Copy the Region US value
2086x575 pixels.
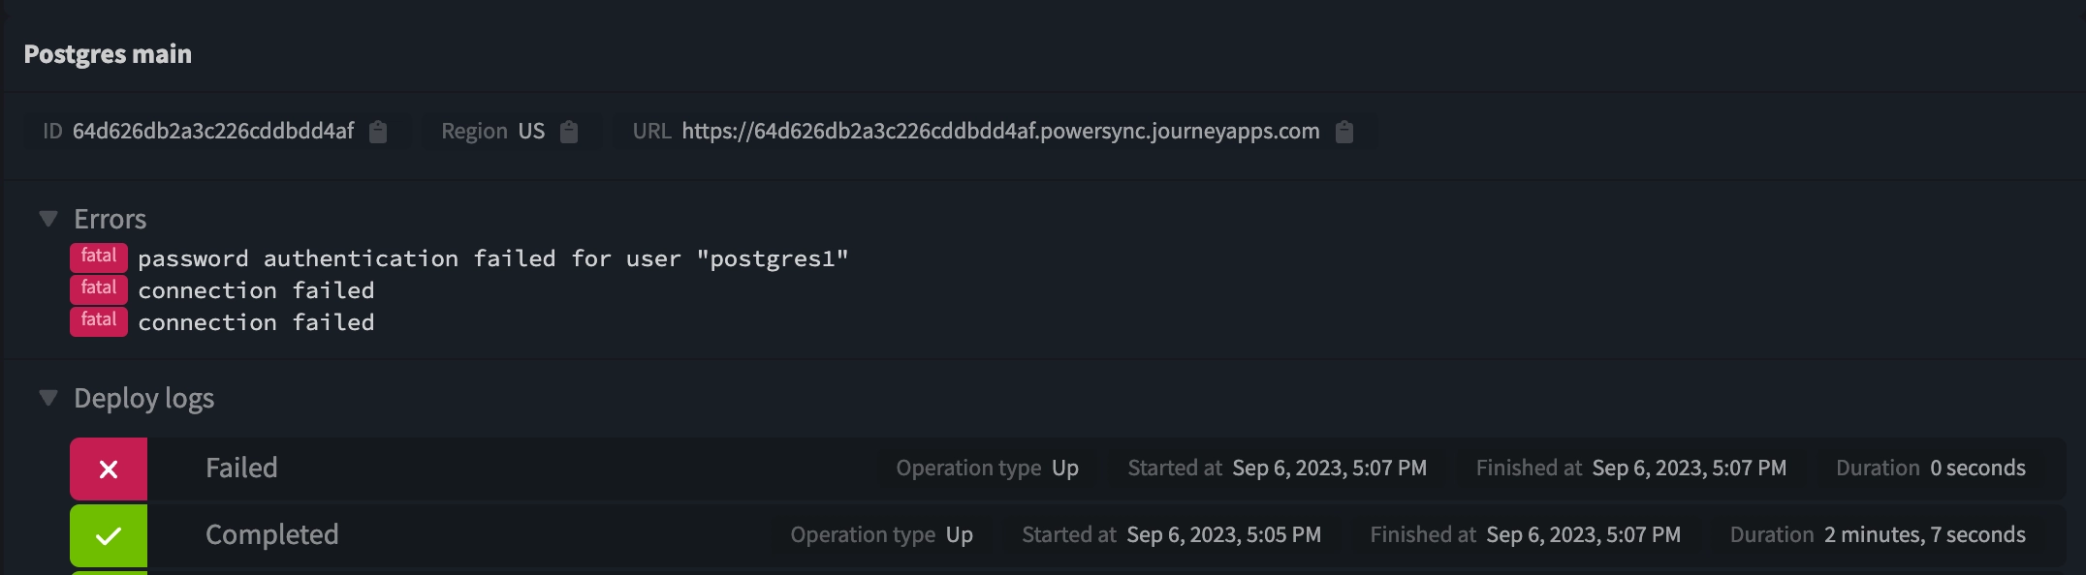point(569,132)
